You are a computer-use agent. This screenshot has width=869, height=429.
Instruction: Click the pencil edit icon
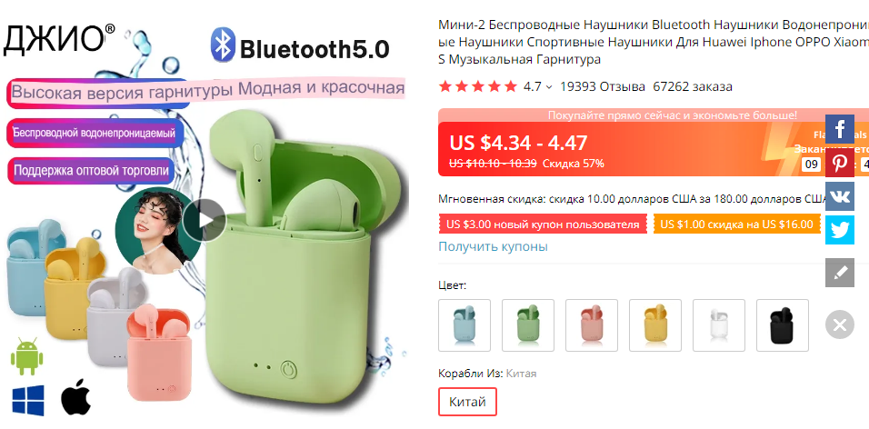(840, 273)
